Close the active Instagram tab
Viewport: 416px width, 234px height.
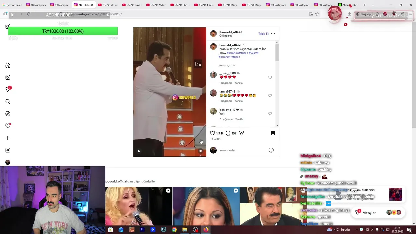[92, 5]
